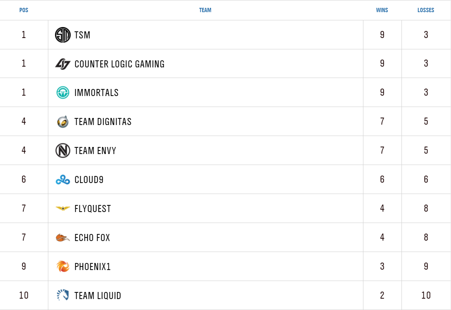
Task: Click Phoenix1's wins value of 3
Action: point(382,266)
